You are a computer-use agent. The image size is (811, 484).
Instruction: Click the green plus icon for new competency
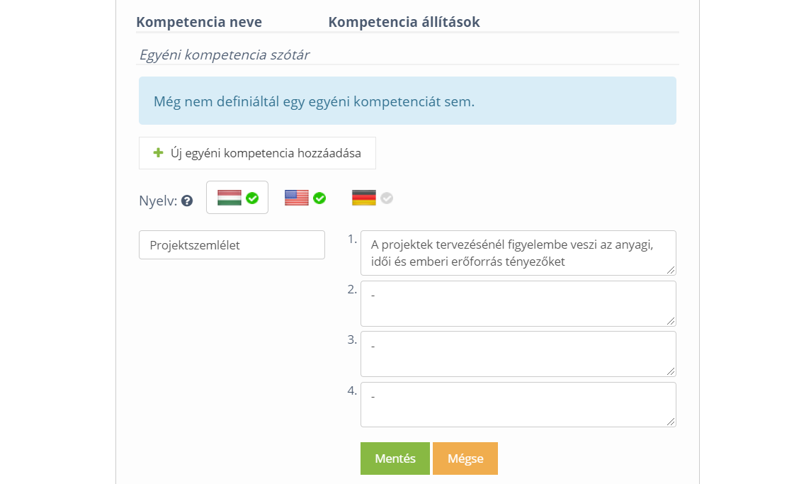tap(159, 152)
